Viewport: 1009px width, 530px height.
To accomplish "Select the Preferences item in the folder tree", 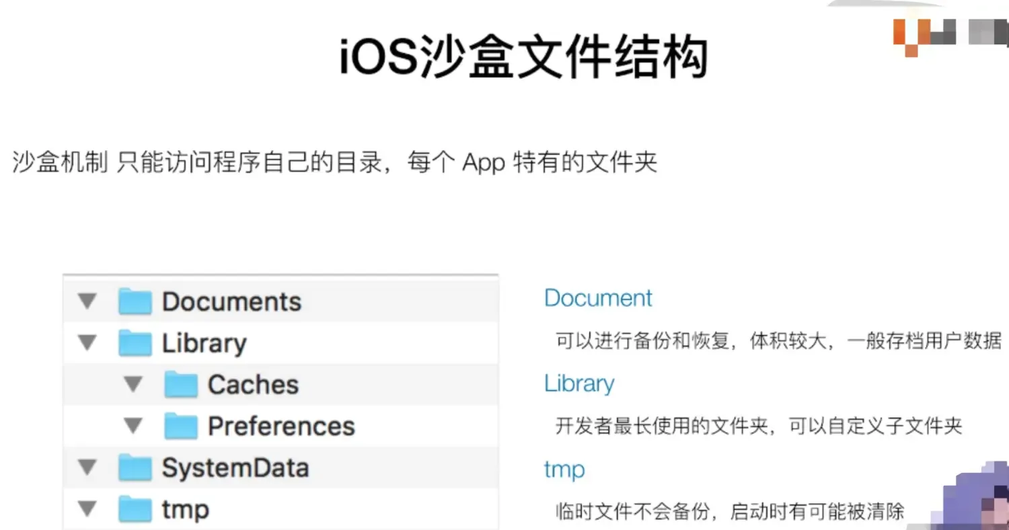I will pos(281,426).
